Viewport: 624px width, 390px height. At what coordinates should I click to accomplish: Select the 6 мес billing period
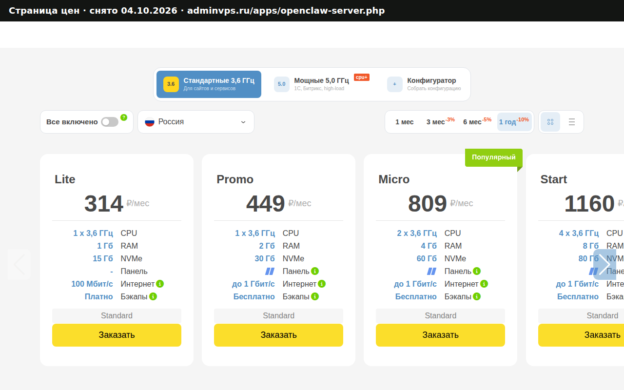477,122
